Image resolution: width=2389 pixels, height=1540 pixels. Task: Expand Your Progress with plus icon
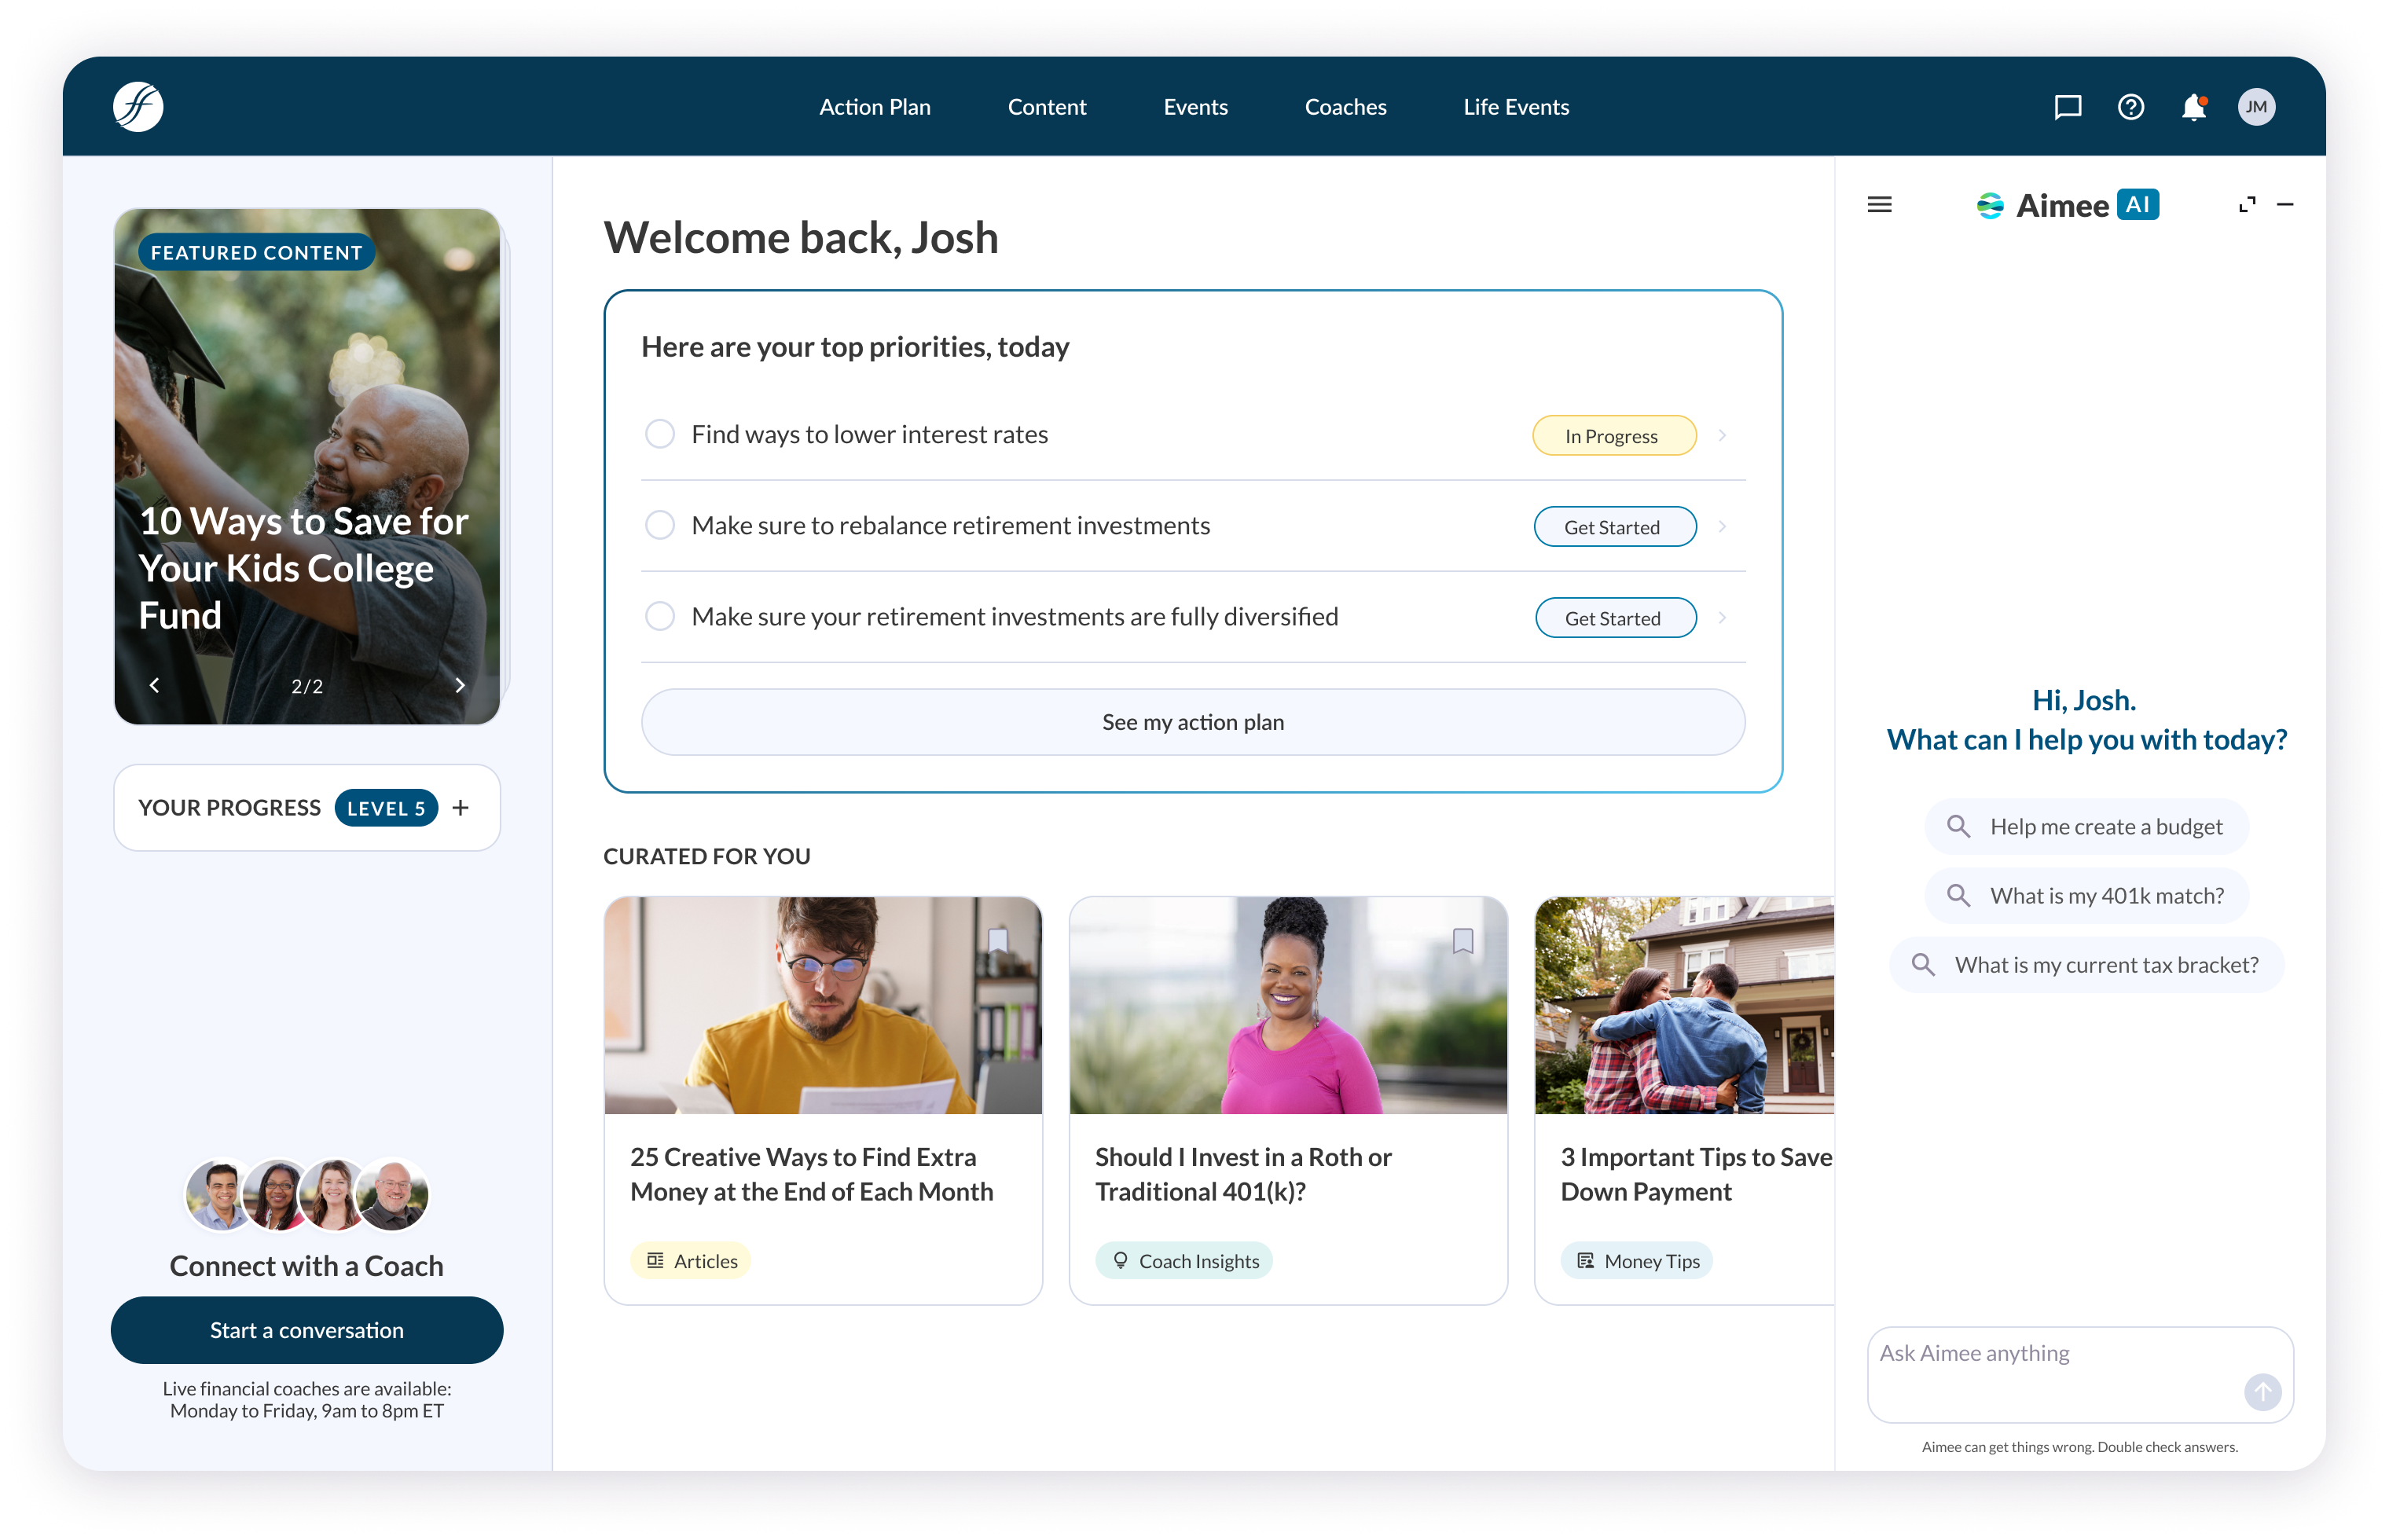tap(460, 807)
